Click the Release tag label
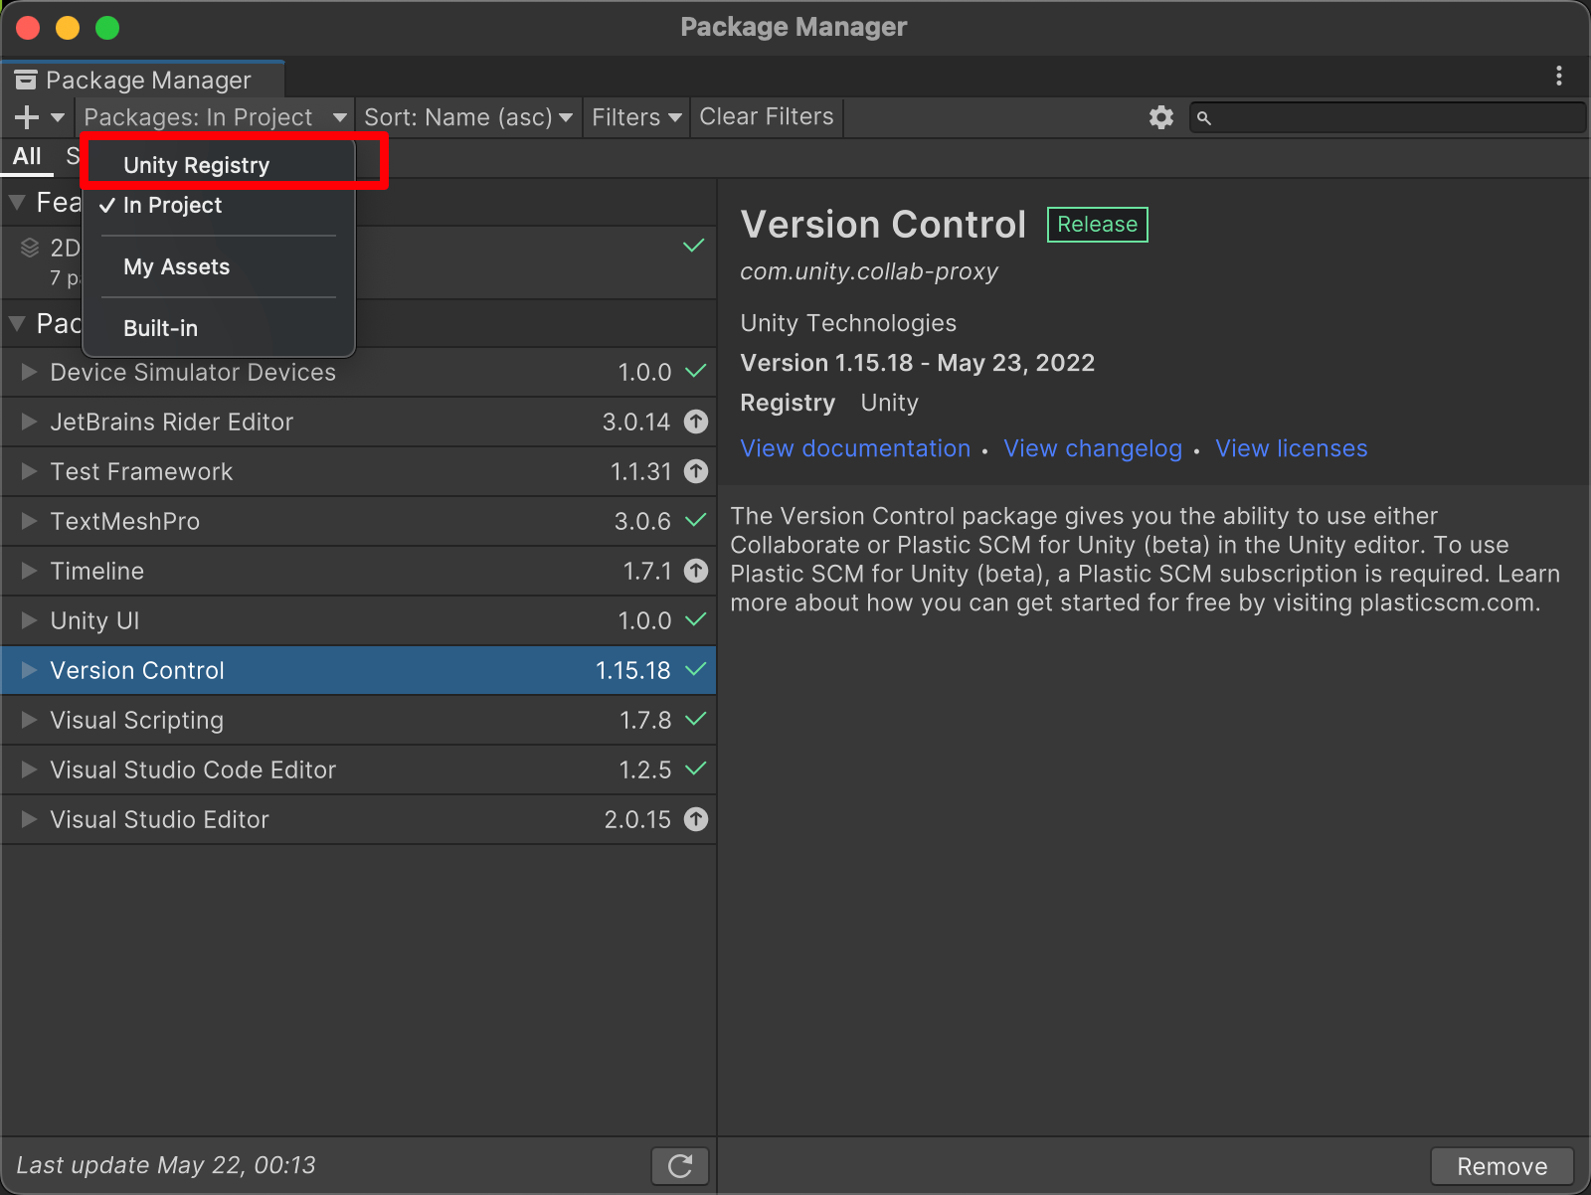The image size is (1591, 1195). point(1097,225)
